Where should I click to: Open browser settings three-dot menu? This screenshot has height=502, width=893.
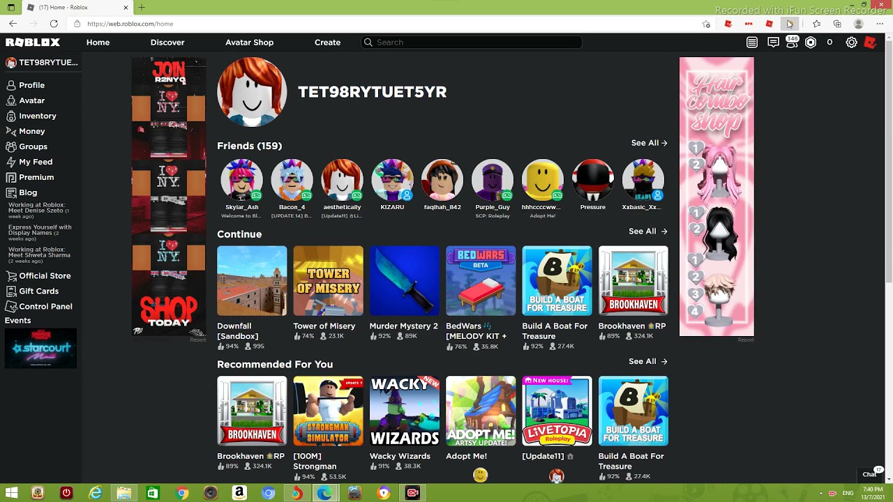[879, 24]
